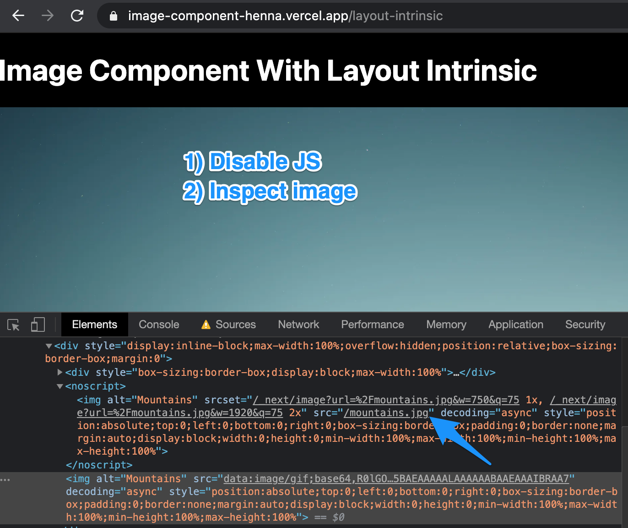Click the warning triangle beside Sources
628x528 pixels.
pos(205,324)
